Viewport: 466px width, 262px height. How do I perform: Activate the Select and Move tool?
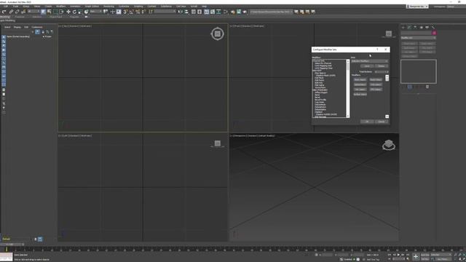(x=68, y=12)
